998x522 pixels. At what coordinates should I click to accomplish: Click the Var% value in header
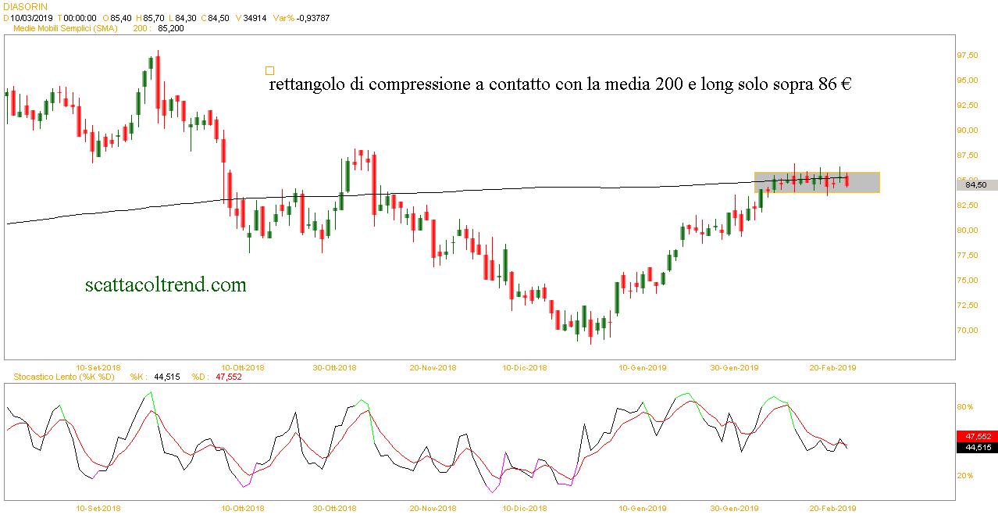301,17
